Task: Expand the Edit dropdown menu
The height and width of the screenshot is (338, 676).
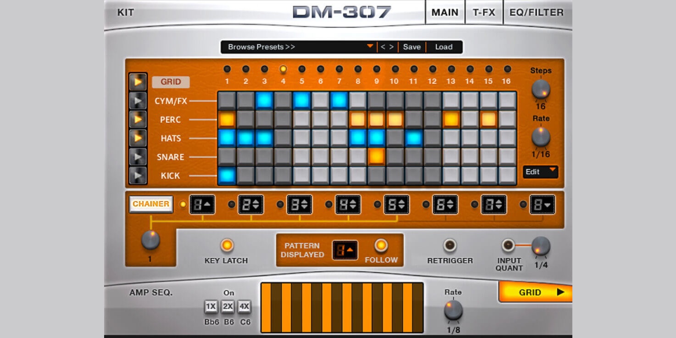Action: (x=540, y=172)
